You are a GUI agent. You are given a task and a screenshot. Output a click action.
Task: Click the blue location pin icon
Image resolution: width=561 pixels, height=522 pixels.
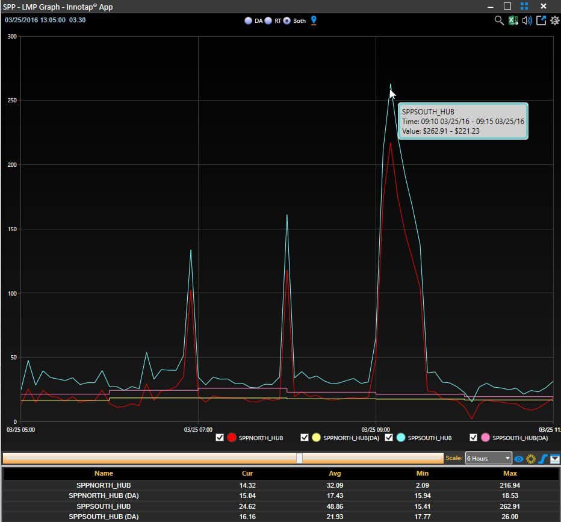tap(313, 20)
